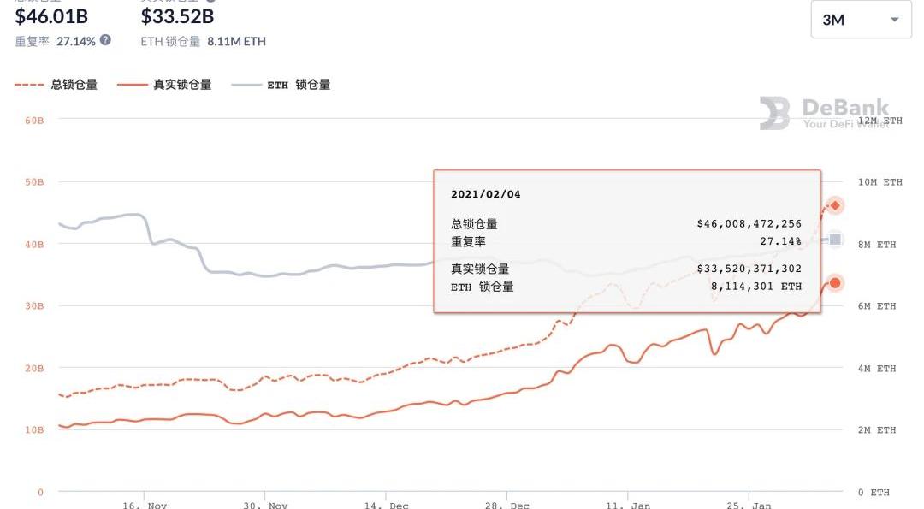This screenshot has width=924, height=509.
Task: Click the $46.01B total value figure
Action: pos(51,16)
